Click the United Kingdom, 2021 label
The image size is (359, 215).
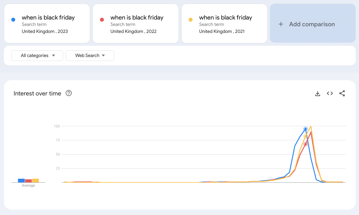tap(222, 31)
